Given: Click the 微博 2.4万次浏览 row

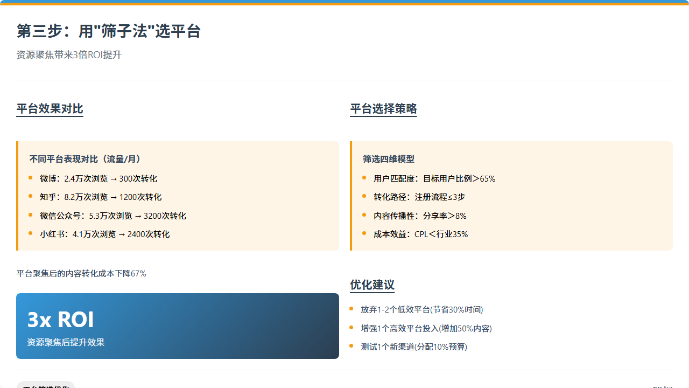Looking at the screenshot, I should (x=98, y=178).
